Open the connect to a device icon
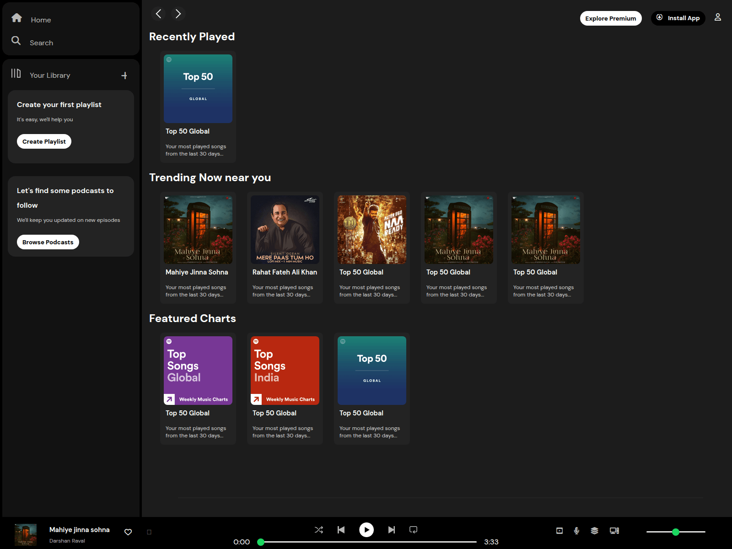The image size is (732, 549). pyautogui.click(x=614, y=531)
